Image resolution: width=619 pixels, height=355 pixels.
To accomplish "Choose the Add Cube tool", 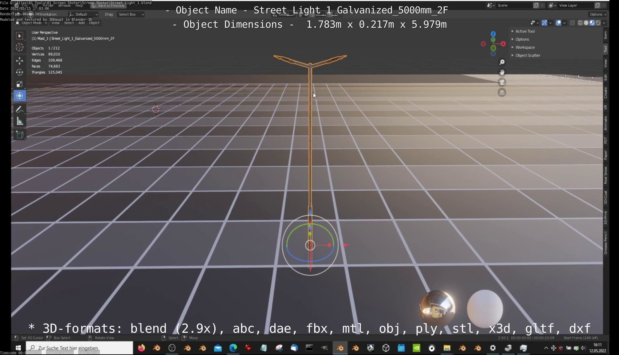I will pyautogui.click(x=20, y=135).
